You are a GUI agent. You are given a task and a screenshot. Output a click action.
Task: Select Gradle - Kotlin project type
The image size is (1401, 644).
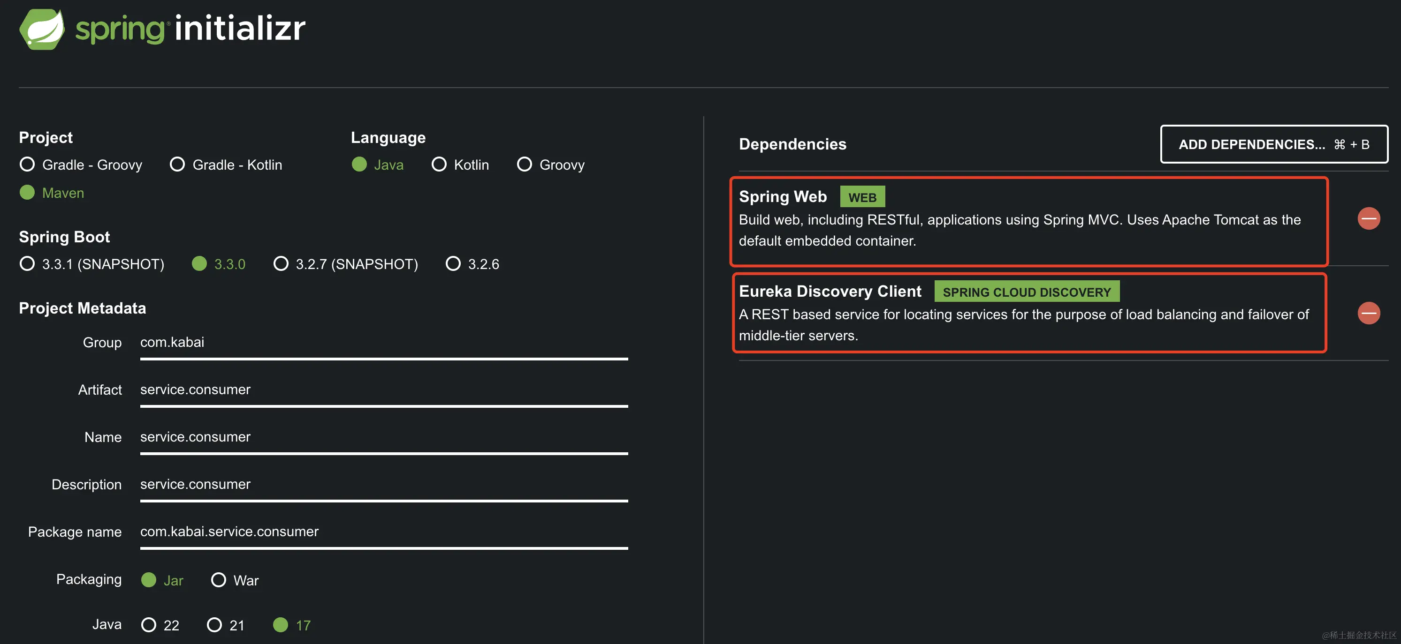[177, 164]
